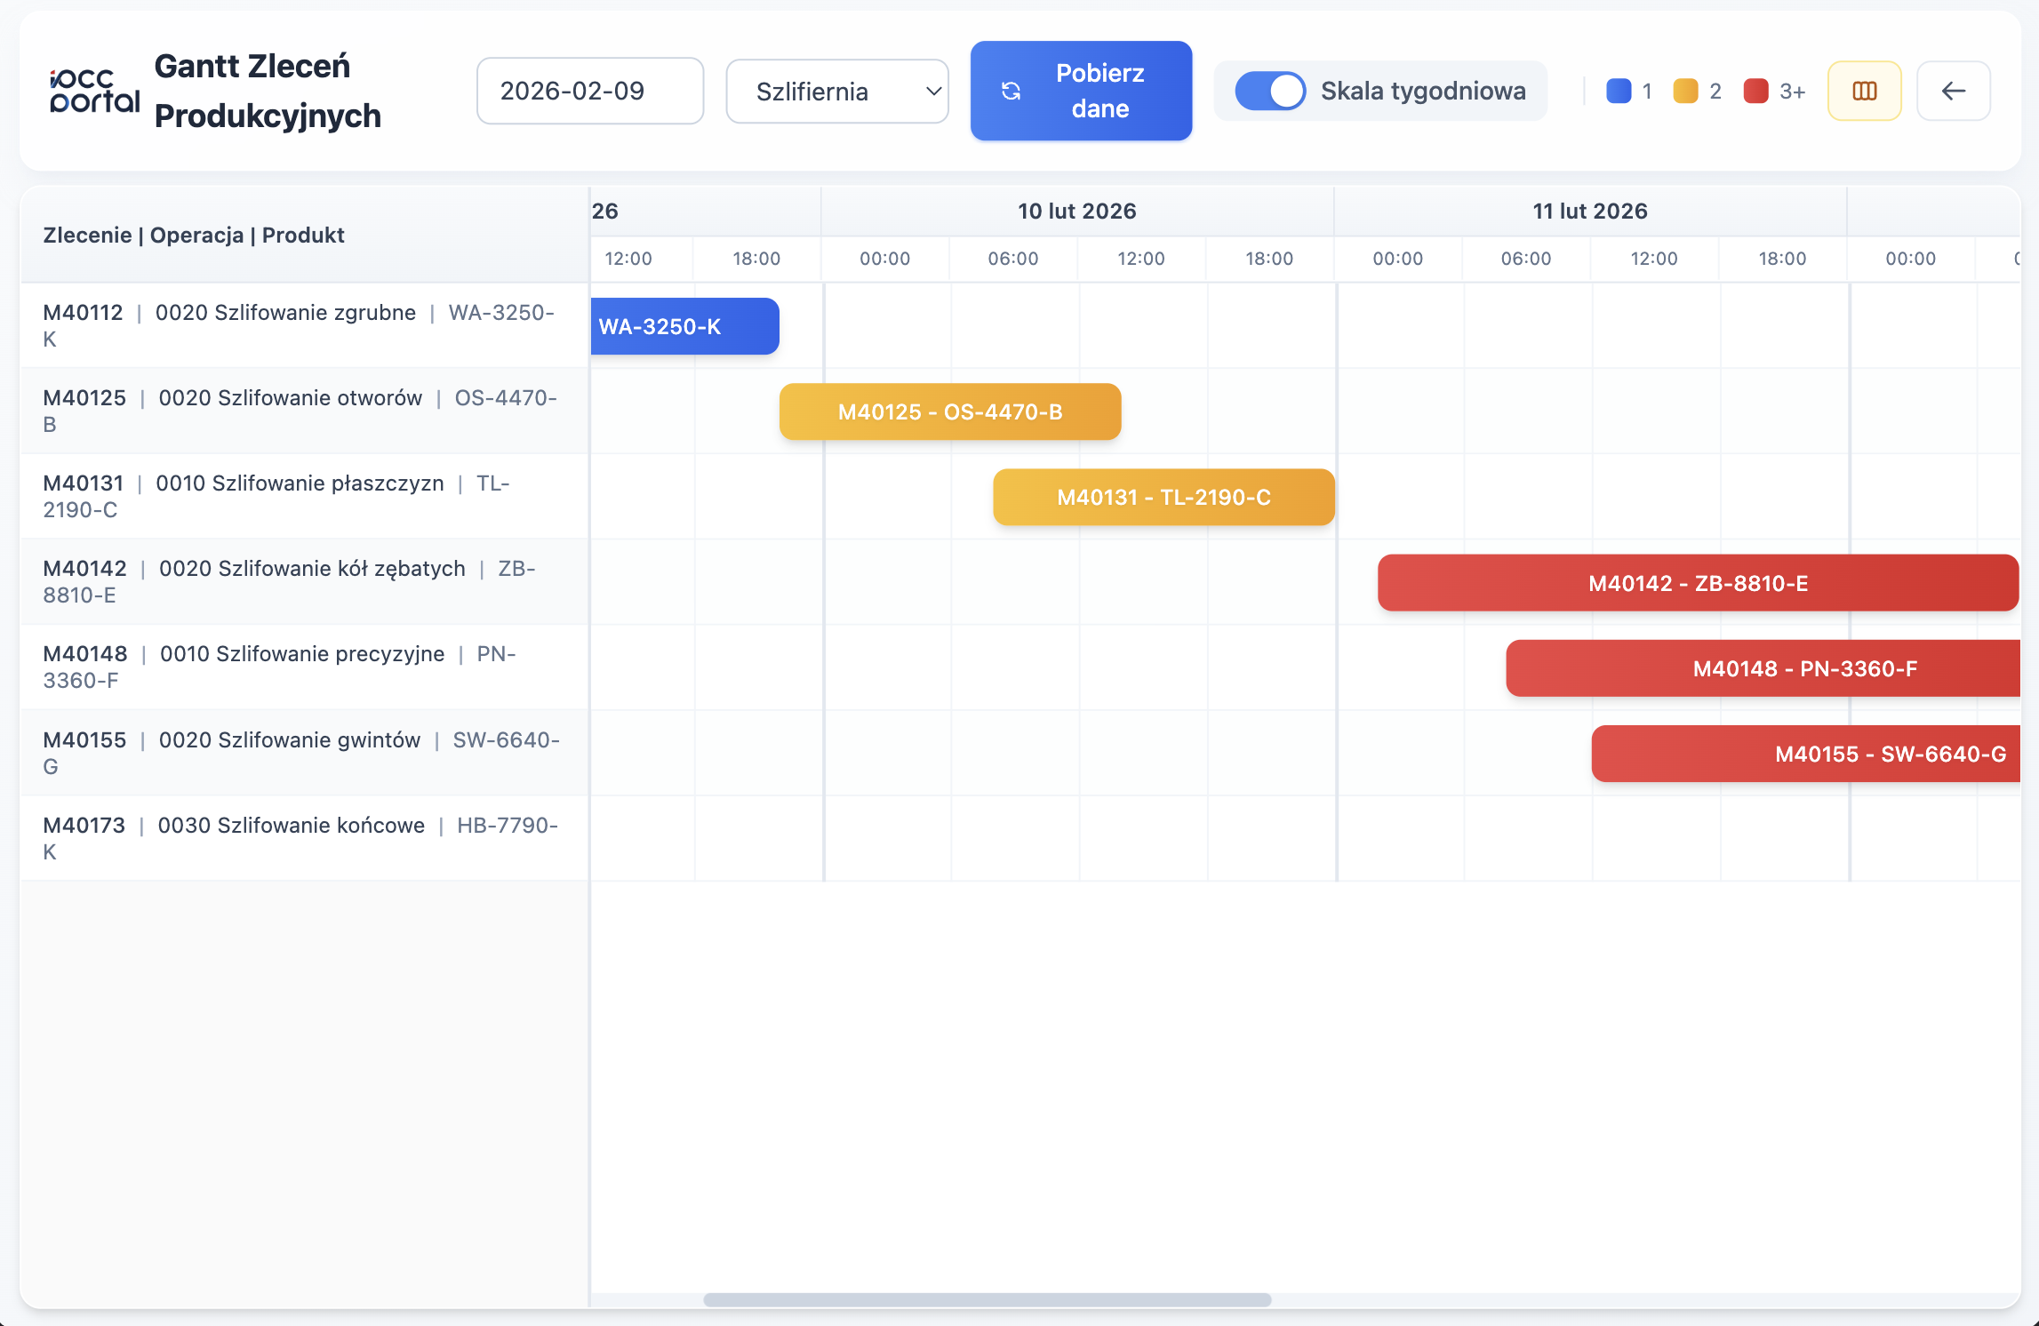Click the horizontal scrollbar thumb
This screenshot has width=2039, height=1326.
pyautogui.click(x=987, y=1299)
